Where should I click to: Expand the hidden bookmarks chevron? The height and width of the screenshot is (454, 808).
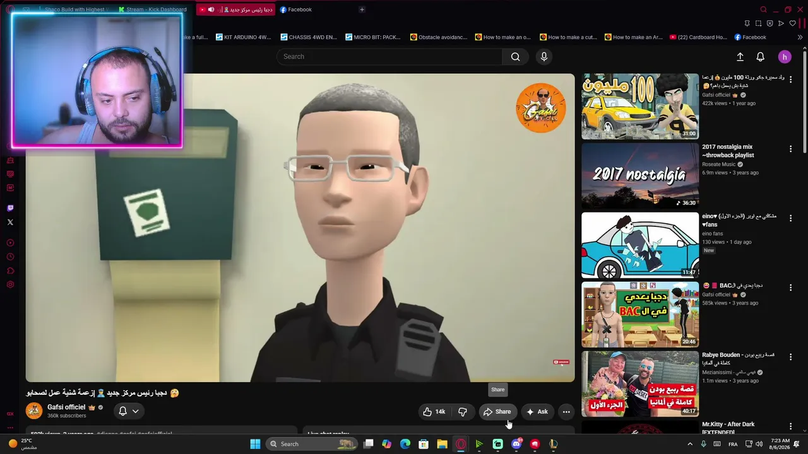(x=800, y=37)
